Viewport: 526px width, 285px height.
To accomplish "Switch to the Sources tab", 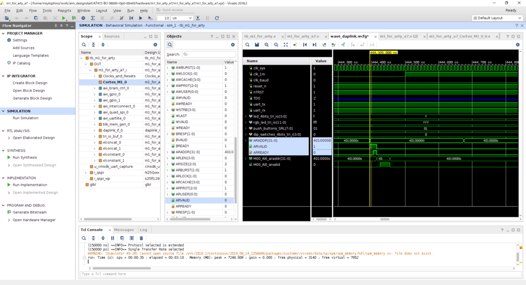I will (x=111, y=36).
